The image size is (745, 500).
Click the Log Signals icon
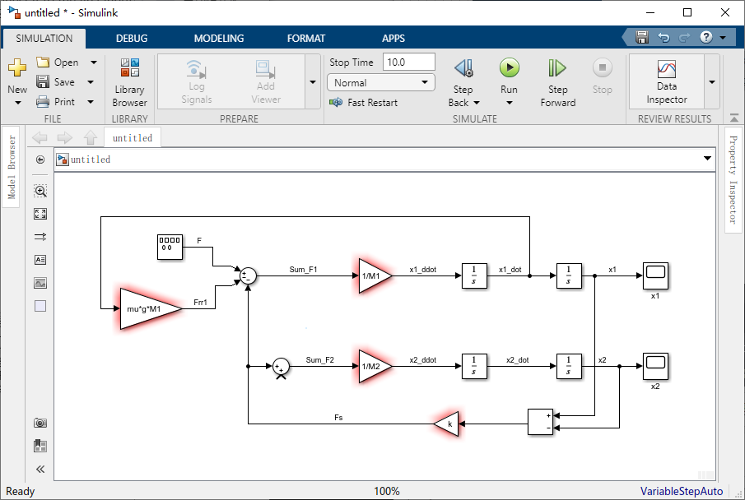[196, 69]
